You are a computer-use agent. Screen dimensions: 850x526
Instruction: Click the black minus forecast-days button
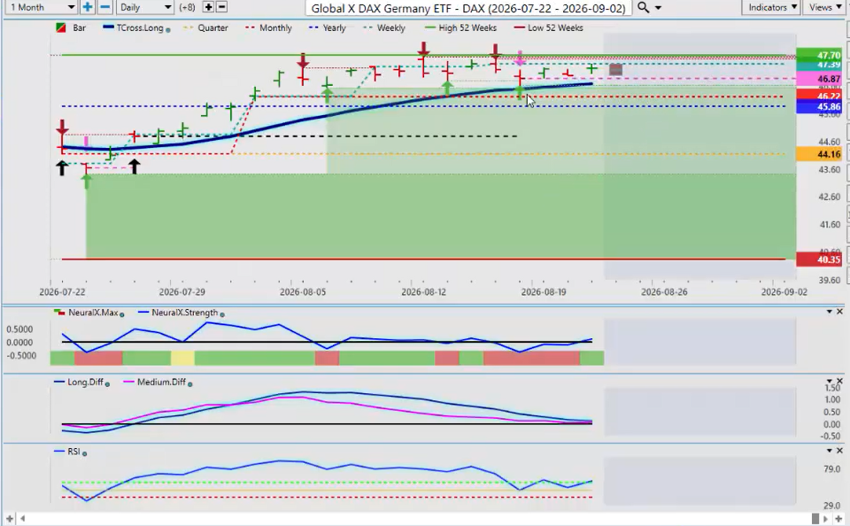pyautogui.click(x=221, y=7)
